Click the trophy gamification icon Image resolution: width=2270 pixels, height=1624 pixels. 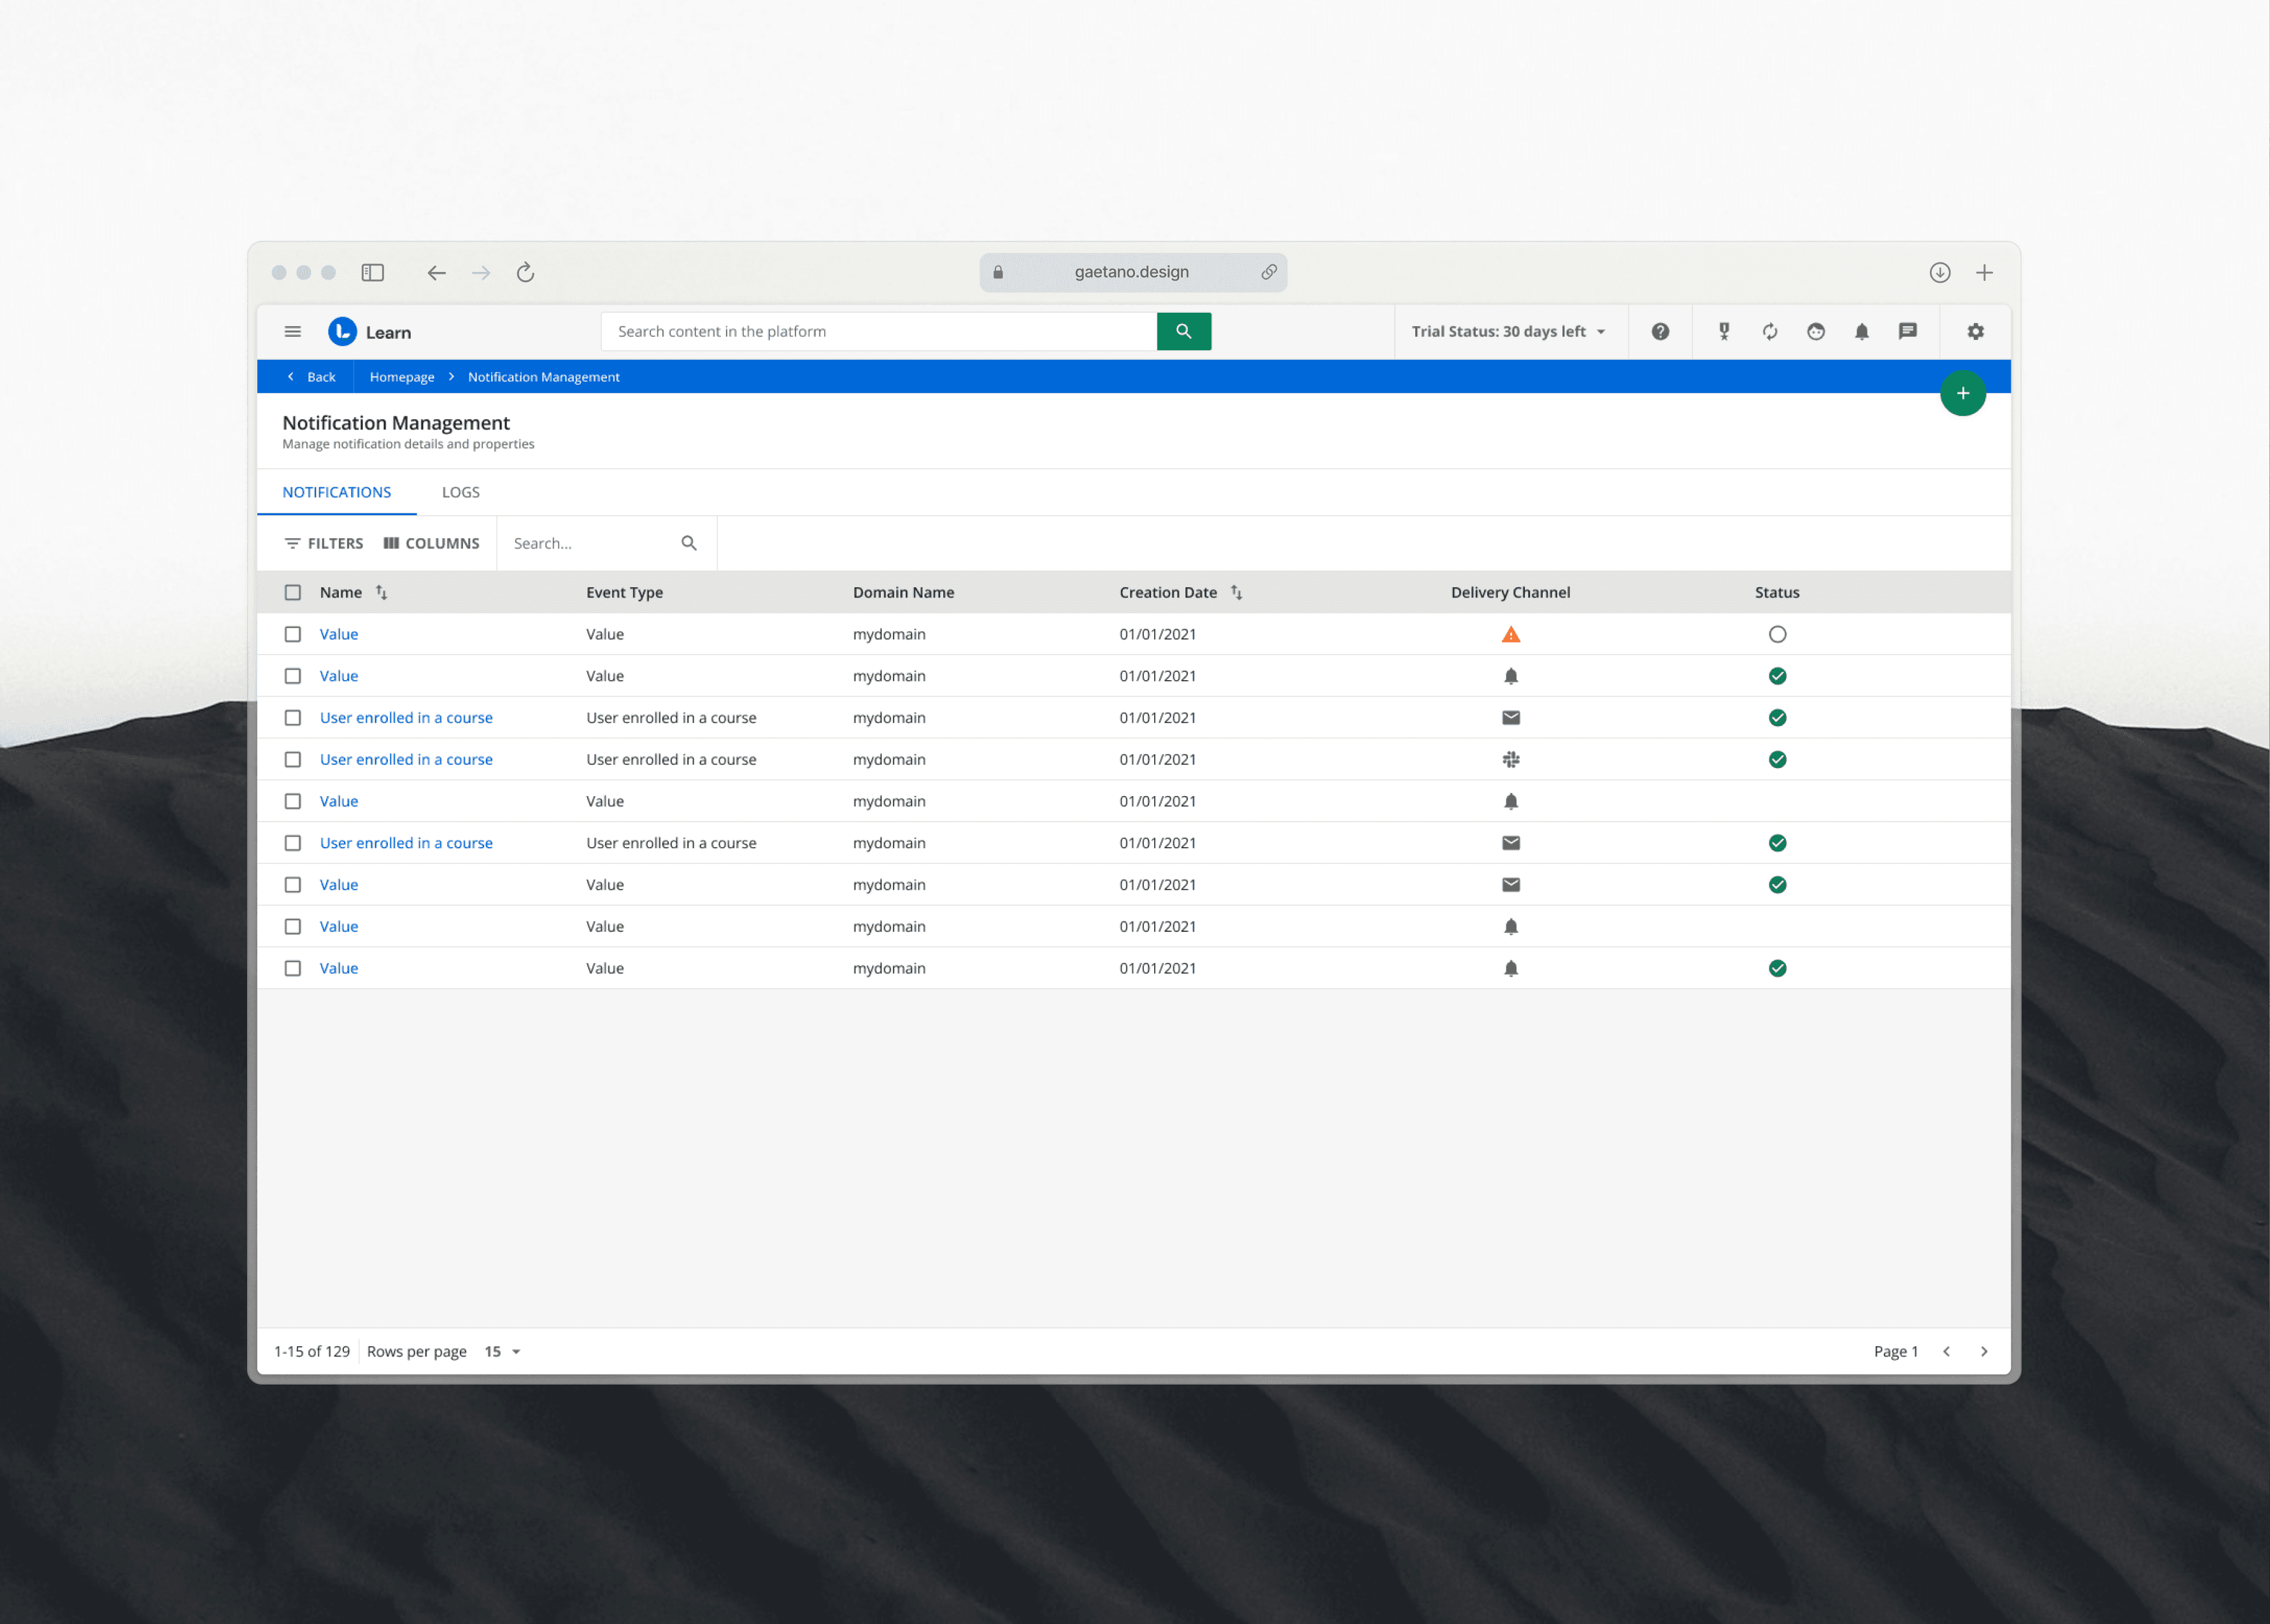(x=1724, y=332)
